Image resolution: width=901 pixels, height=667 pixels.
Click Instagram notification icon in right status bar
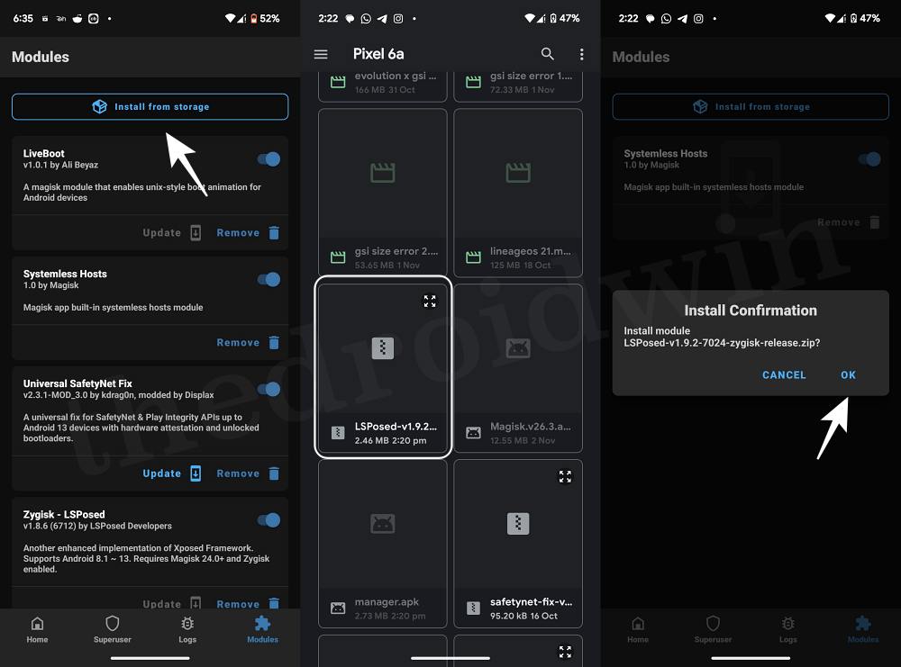(x=698, y=18)
